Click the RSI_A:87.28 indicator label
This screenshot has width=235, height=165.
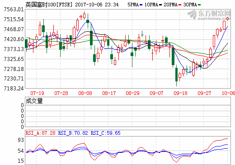click(x=40, y=133)
